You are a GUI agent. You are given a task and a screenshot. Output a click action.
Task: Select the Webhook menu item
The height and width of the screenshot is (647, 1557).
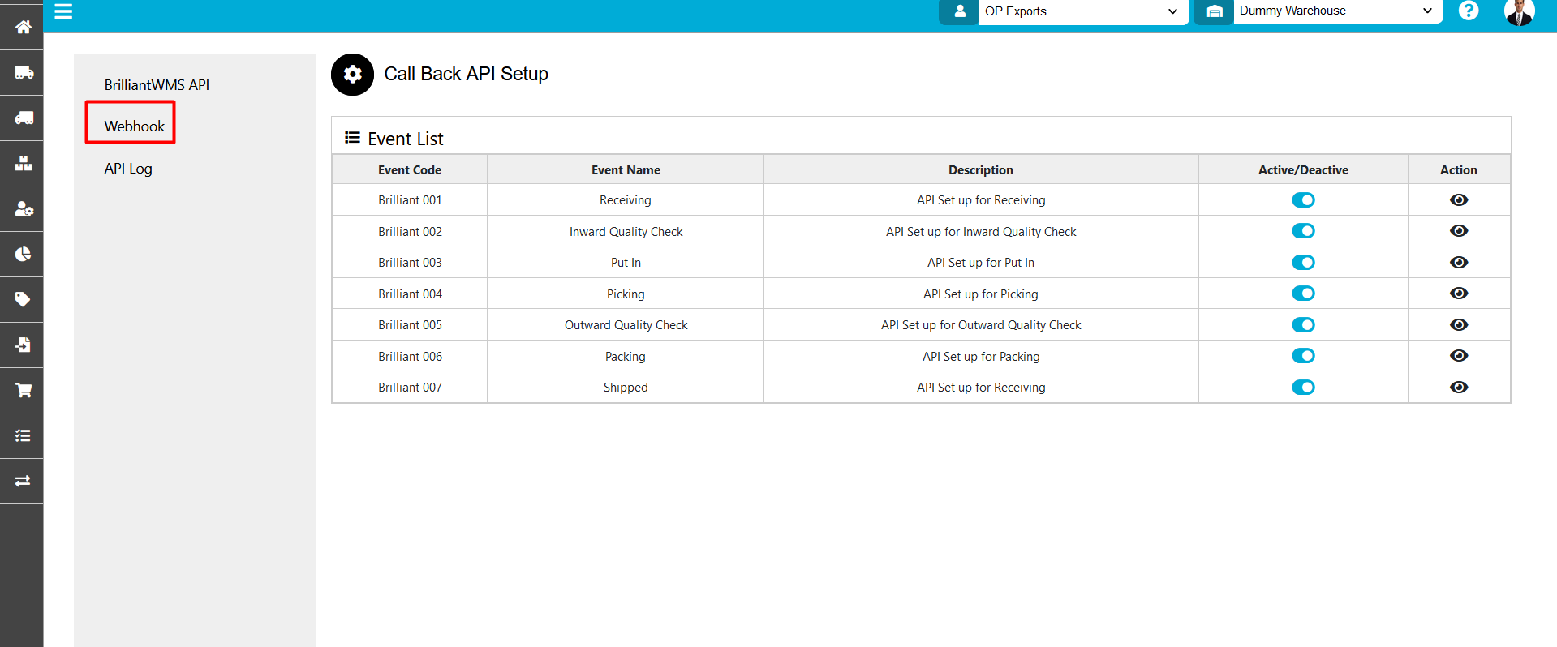pos(134,126)
